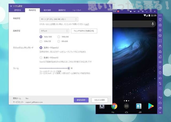Choose the 1440x900 resolution option
This screenshot has width=171, height=122.
59,37
